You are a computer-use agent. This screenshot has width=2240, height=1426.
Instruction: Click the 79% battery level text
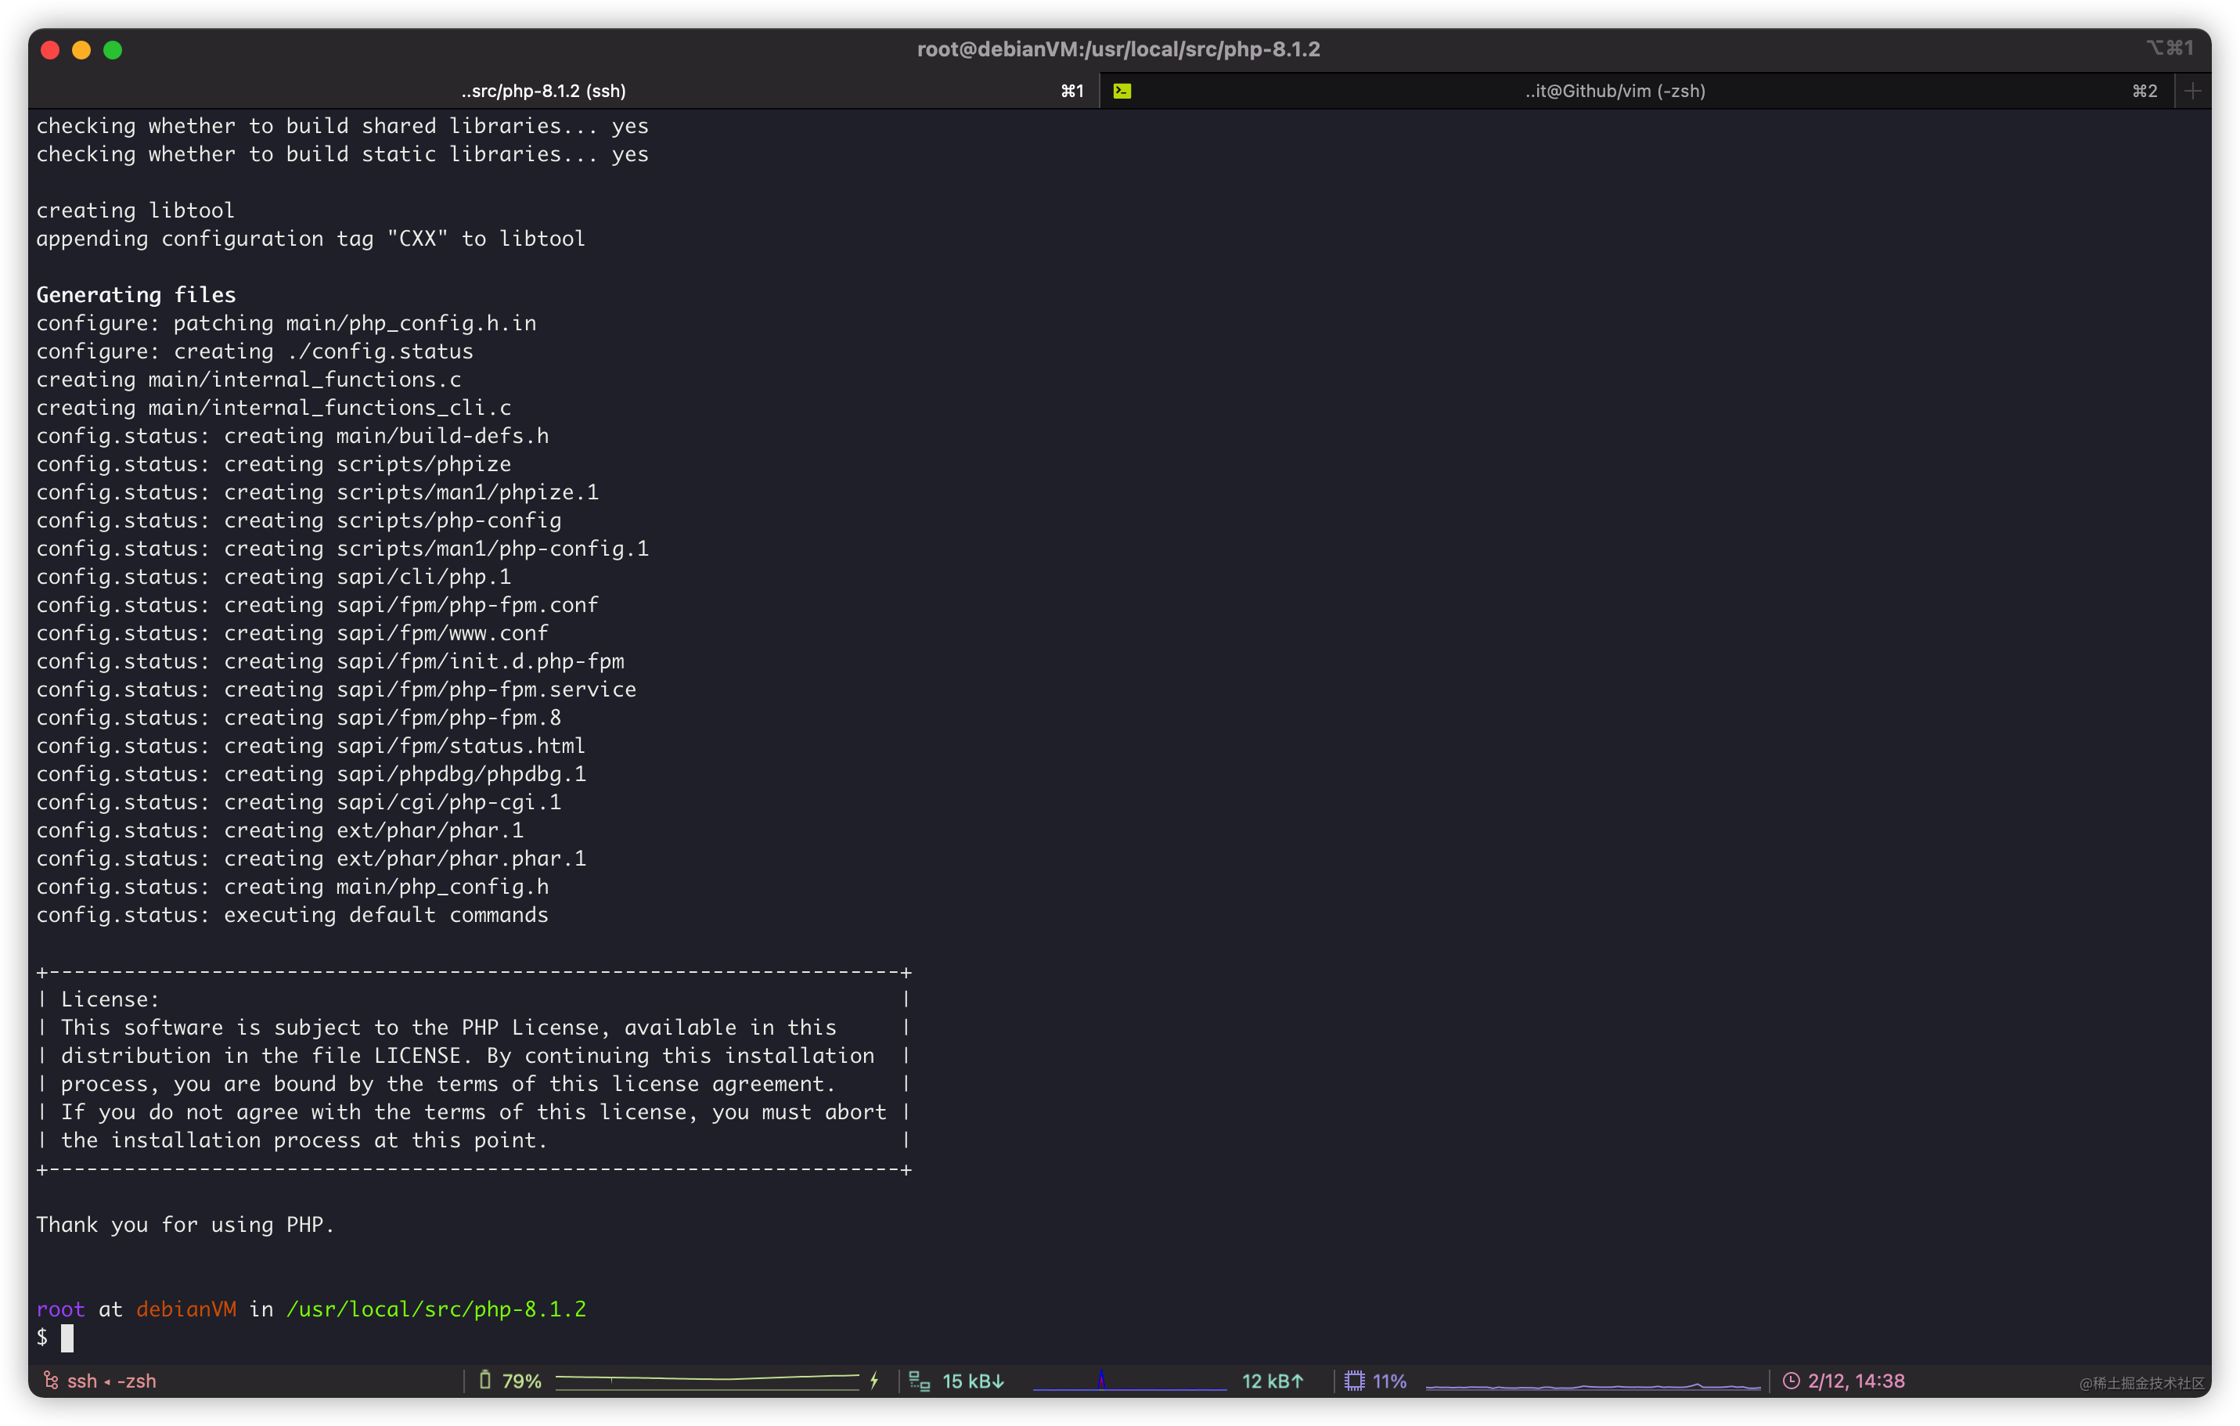tap(522, 1381)
